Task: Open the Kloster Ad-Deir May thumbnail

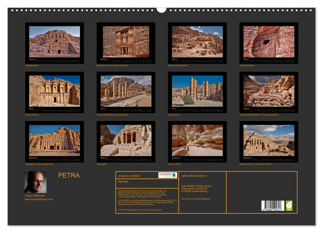Action: (x=54, y=92)
